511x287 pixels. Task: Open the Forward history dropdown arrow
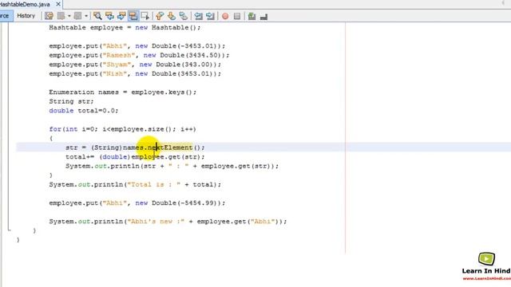(x=86, y=16)
